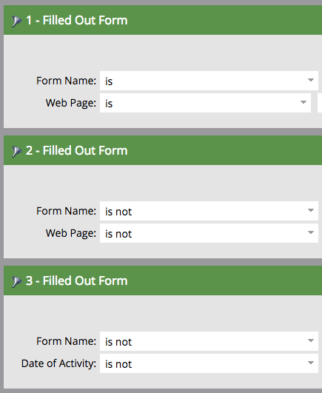Click the value field beside filter 1 Web Page

tap(320, 103)
